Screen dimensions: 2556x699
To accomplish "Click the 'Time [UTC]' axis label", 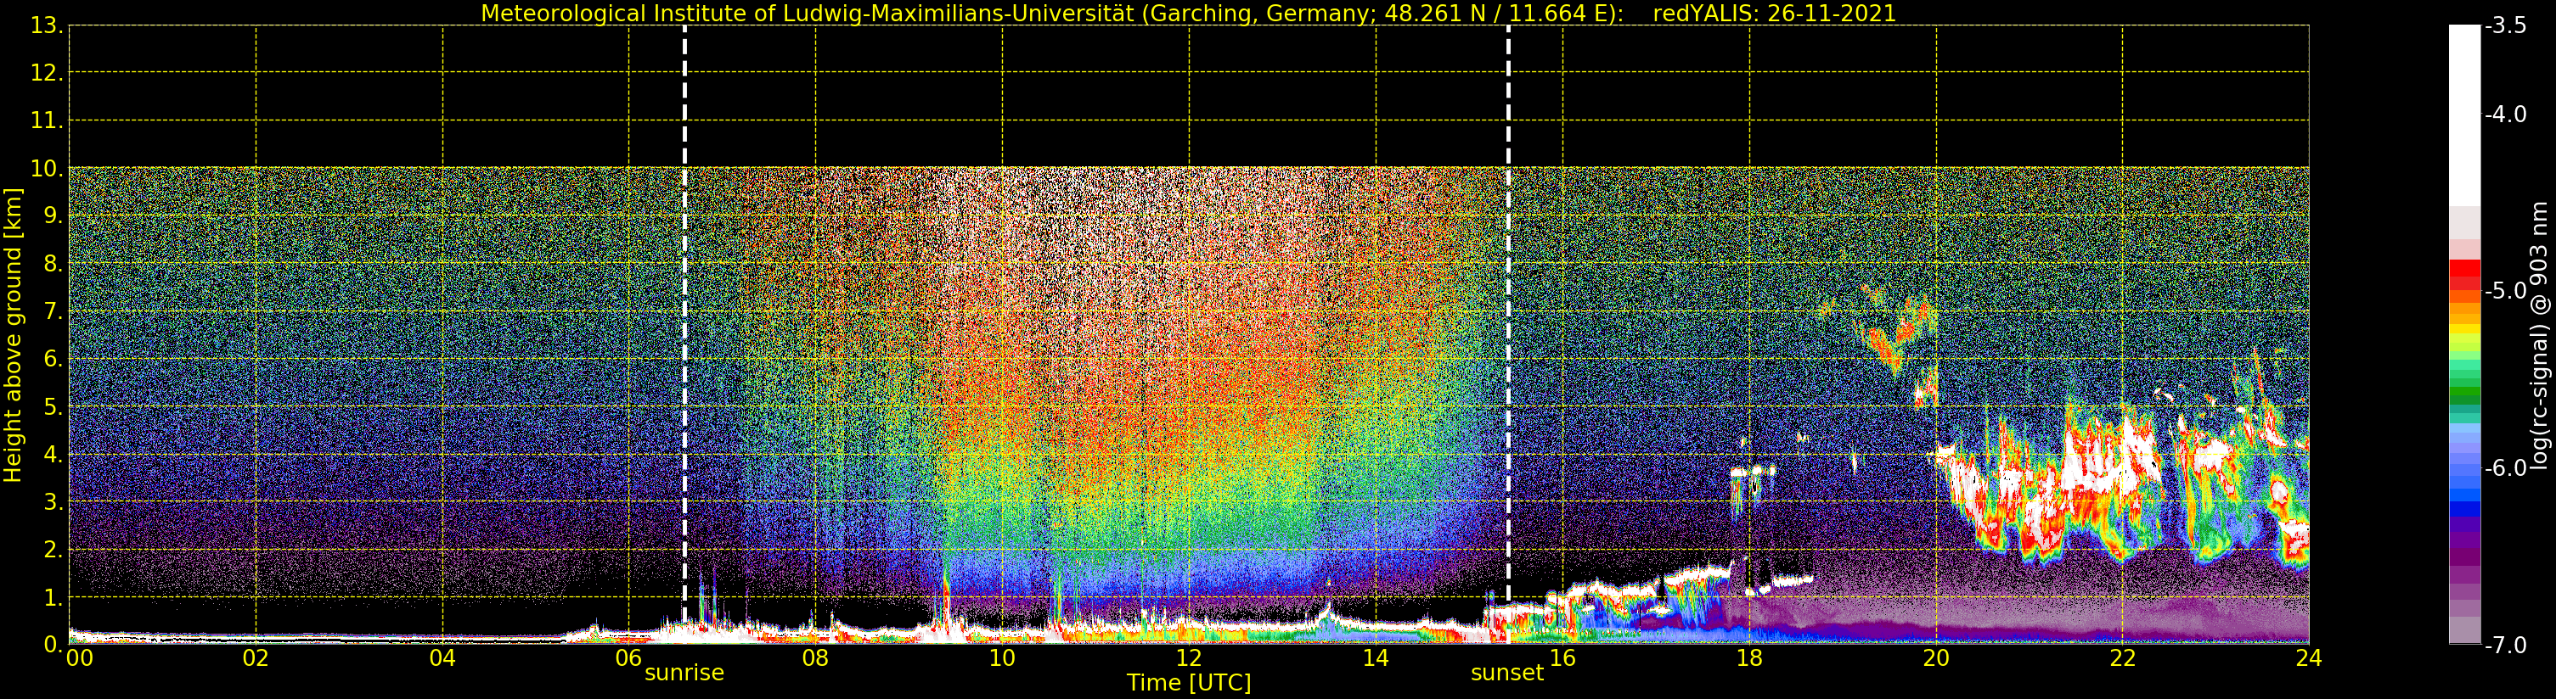I will click(x=1188, y=683).
